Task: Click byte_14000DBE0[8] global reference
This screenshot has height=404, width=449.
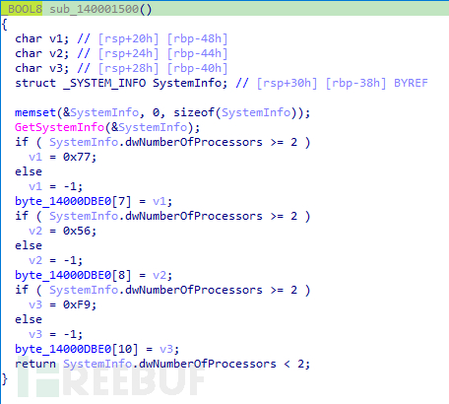Action: (x=73, y=275)
